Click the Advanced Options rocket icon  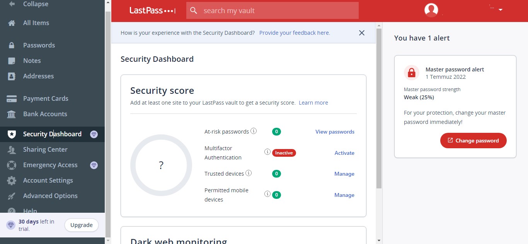[12, 196]
